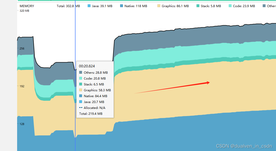Select the MEMORY panel header
This screenshot has width=276, height=151.
27,6
